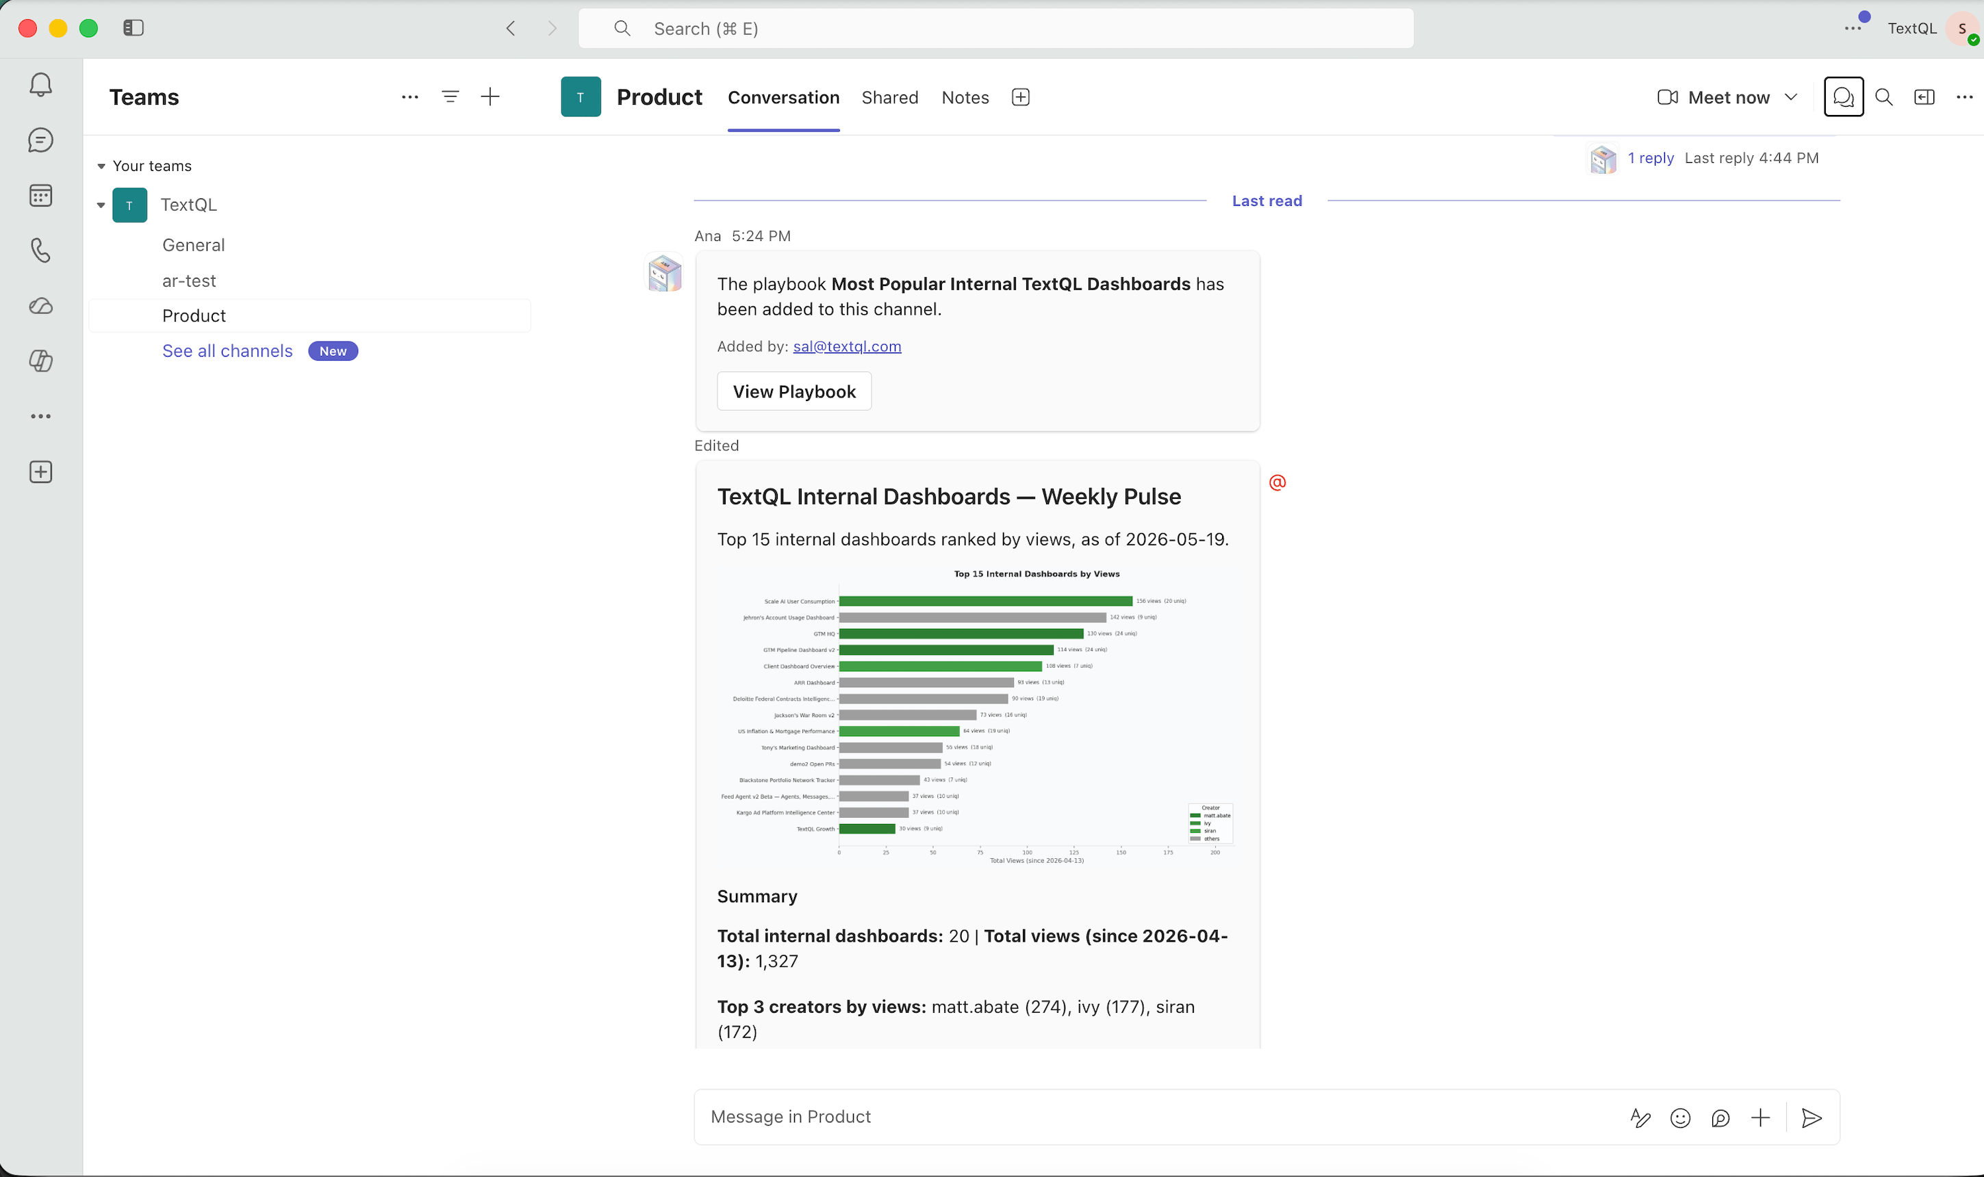Click the sal@textql.com email link
Viewport: 1984px width, 1177px height.
coord(846,346)
